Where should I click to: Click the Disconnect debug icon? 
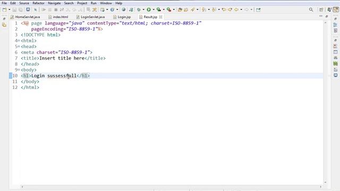tap(62, 10)
